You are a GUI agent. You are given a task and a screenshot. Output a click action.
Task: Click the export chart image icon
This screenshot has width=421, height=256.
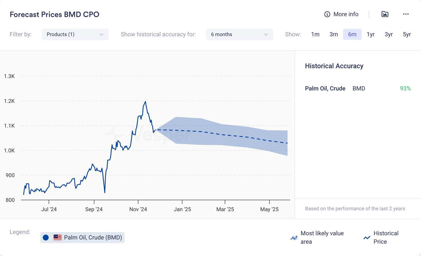click(385, 14)
